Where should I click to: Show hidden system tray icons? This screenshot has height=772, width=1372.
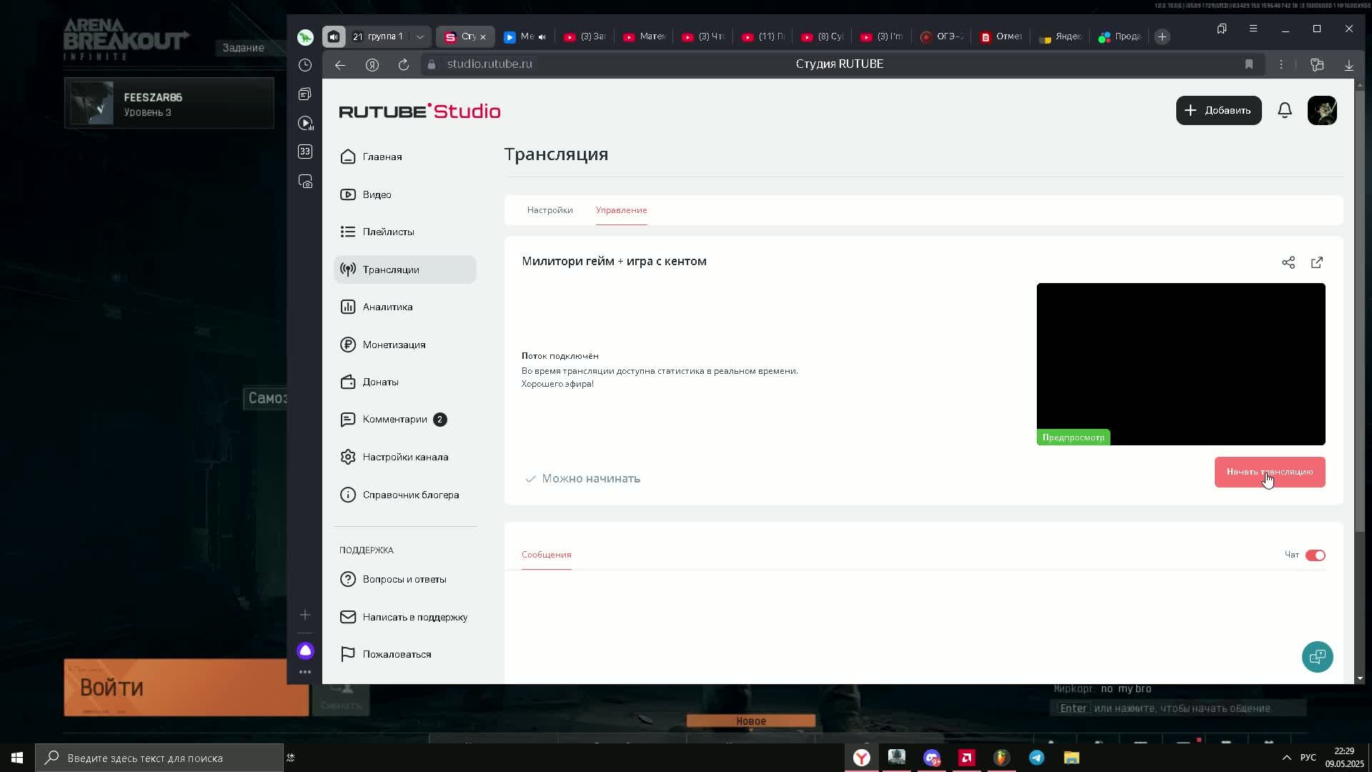pyautogui.click(x=1286, y=758)
